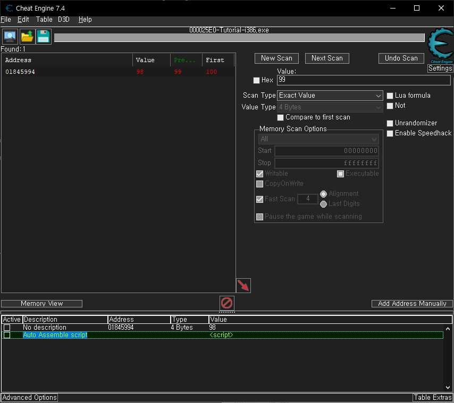Click the value 98 in the address list
The image size is (454, 403).
pos(213,328)
